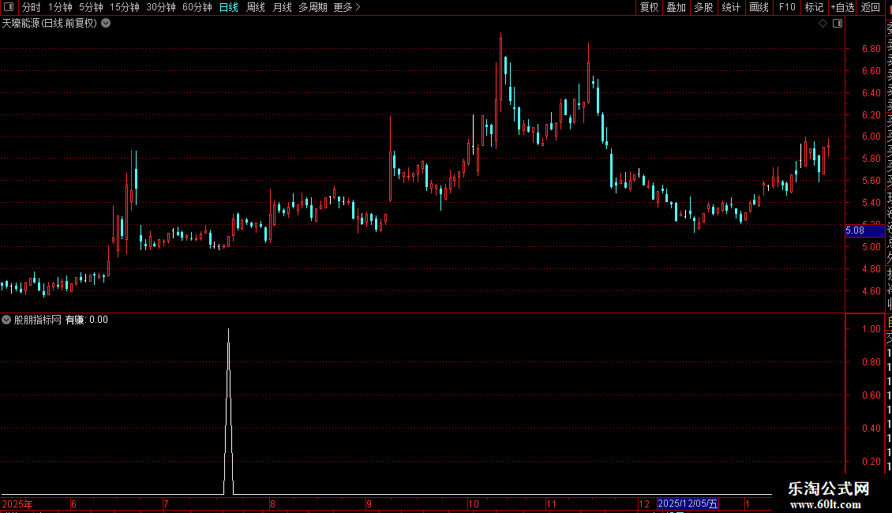892x513 pixels.
Task: Open the 复权 adjustment menu
Action: click(x=649, y=7)
